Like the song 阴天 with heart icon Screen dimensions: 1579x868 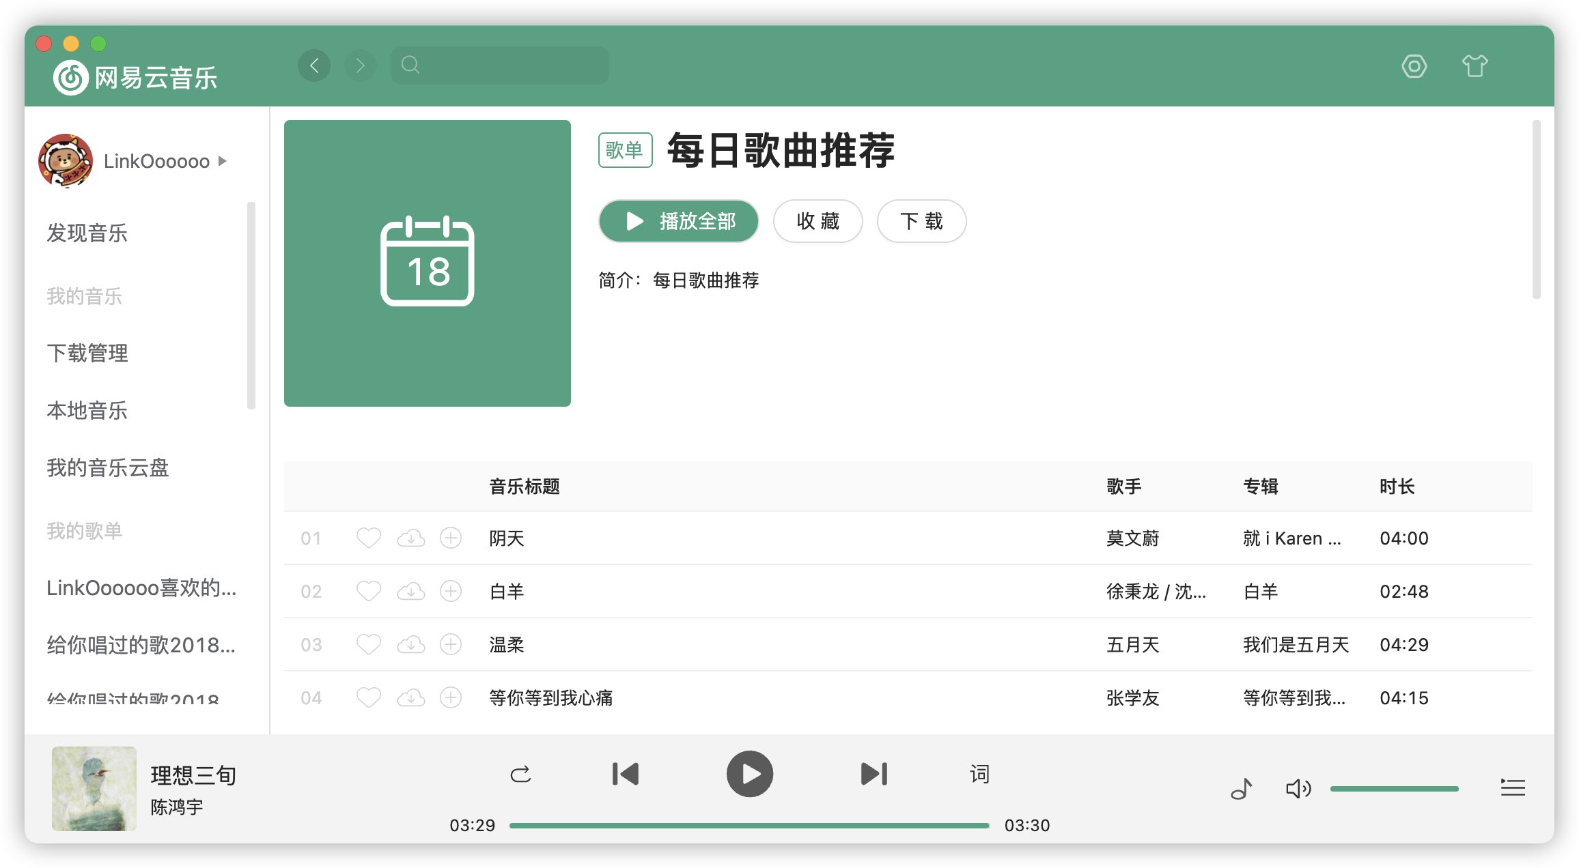pos(369,538)
